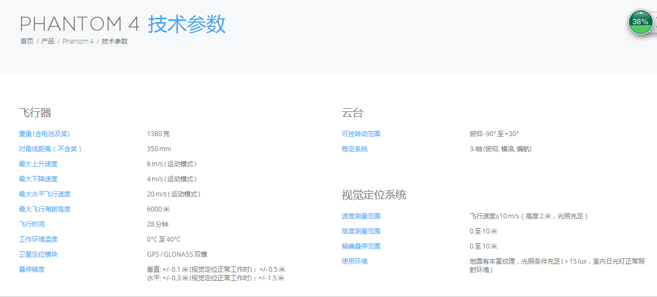Go to the 产品 breadcrumb link
This screenshot has width=657, height=297.
click(x=48, y=41)
